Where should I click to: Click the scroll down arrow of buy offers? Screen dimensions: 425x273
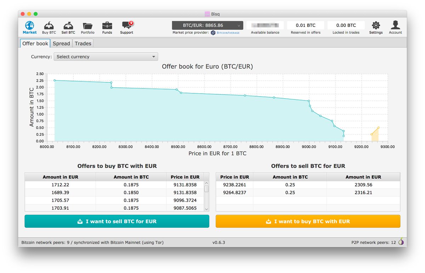206,209
